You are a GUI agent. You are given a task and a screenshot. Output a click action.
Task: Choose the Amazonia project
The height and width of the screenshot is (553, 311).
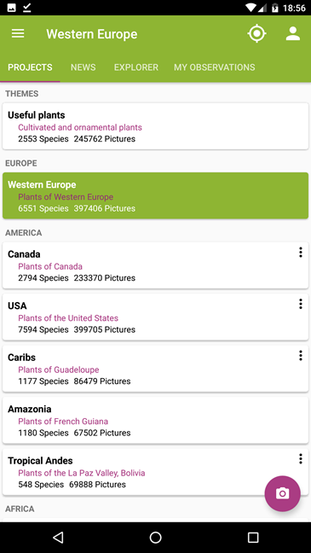(x=155, y=420)
